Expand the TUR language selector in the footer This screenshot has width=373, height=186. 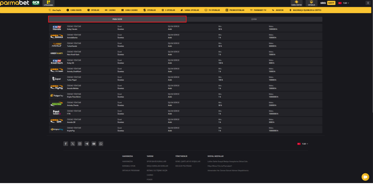[x=303, y=144]
